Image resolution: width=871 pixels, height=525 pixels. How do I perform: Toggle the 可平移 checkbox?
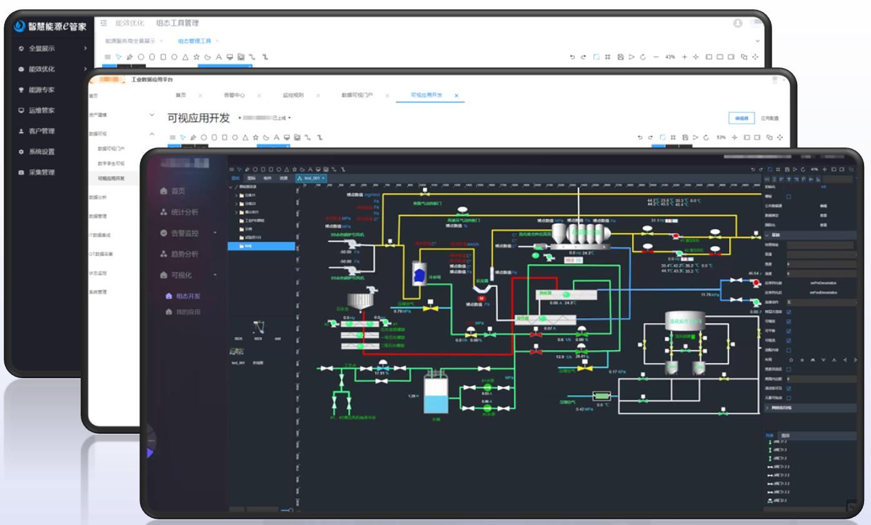pyautogui.click(x=789, y=331)
